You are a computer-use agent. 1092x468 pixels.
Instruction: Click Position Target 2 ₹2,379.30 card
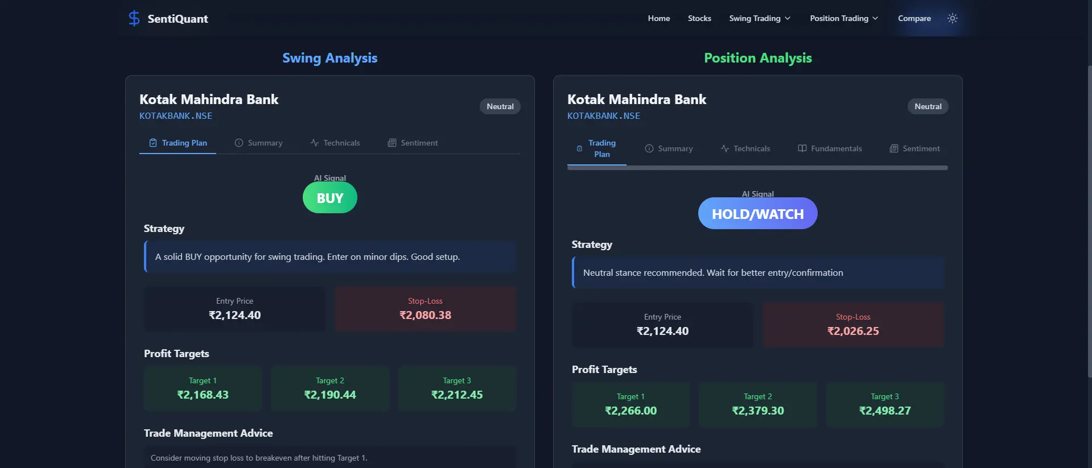click(x=758, y=404)
